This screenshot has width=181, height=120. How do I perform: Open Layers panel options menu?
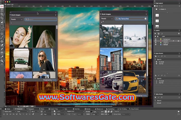pos(179,30)
